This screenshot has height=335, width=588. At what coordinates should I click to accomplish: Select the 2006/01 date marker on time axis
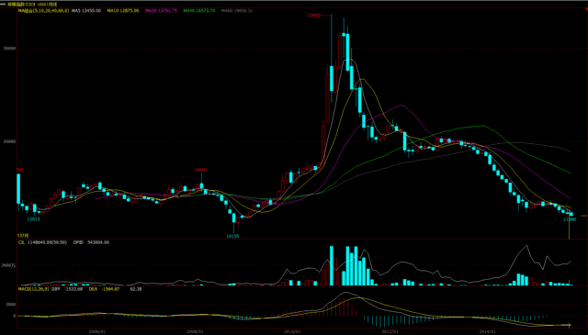97,331
